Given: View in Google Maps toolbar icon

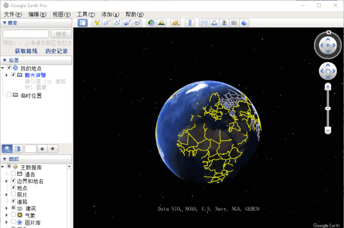Looking at the screenshot, I should pyautogui.click(x=234, y=23).
